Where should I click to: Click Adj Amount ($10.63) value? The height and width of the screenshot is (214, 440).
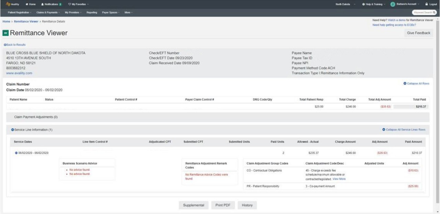pos(413,171)
